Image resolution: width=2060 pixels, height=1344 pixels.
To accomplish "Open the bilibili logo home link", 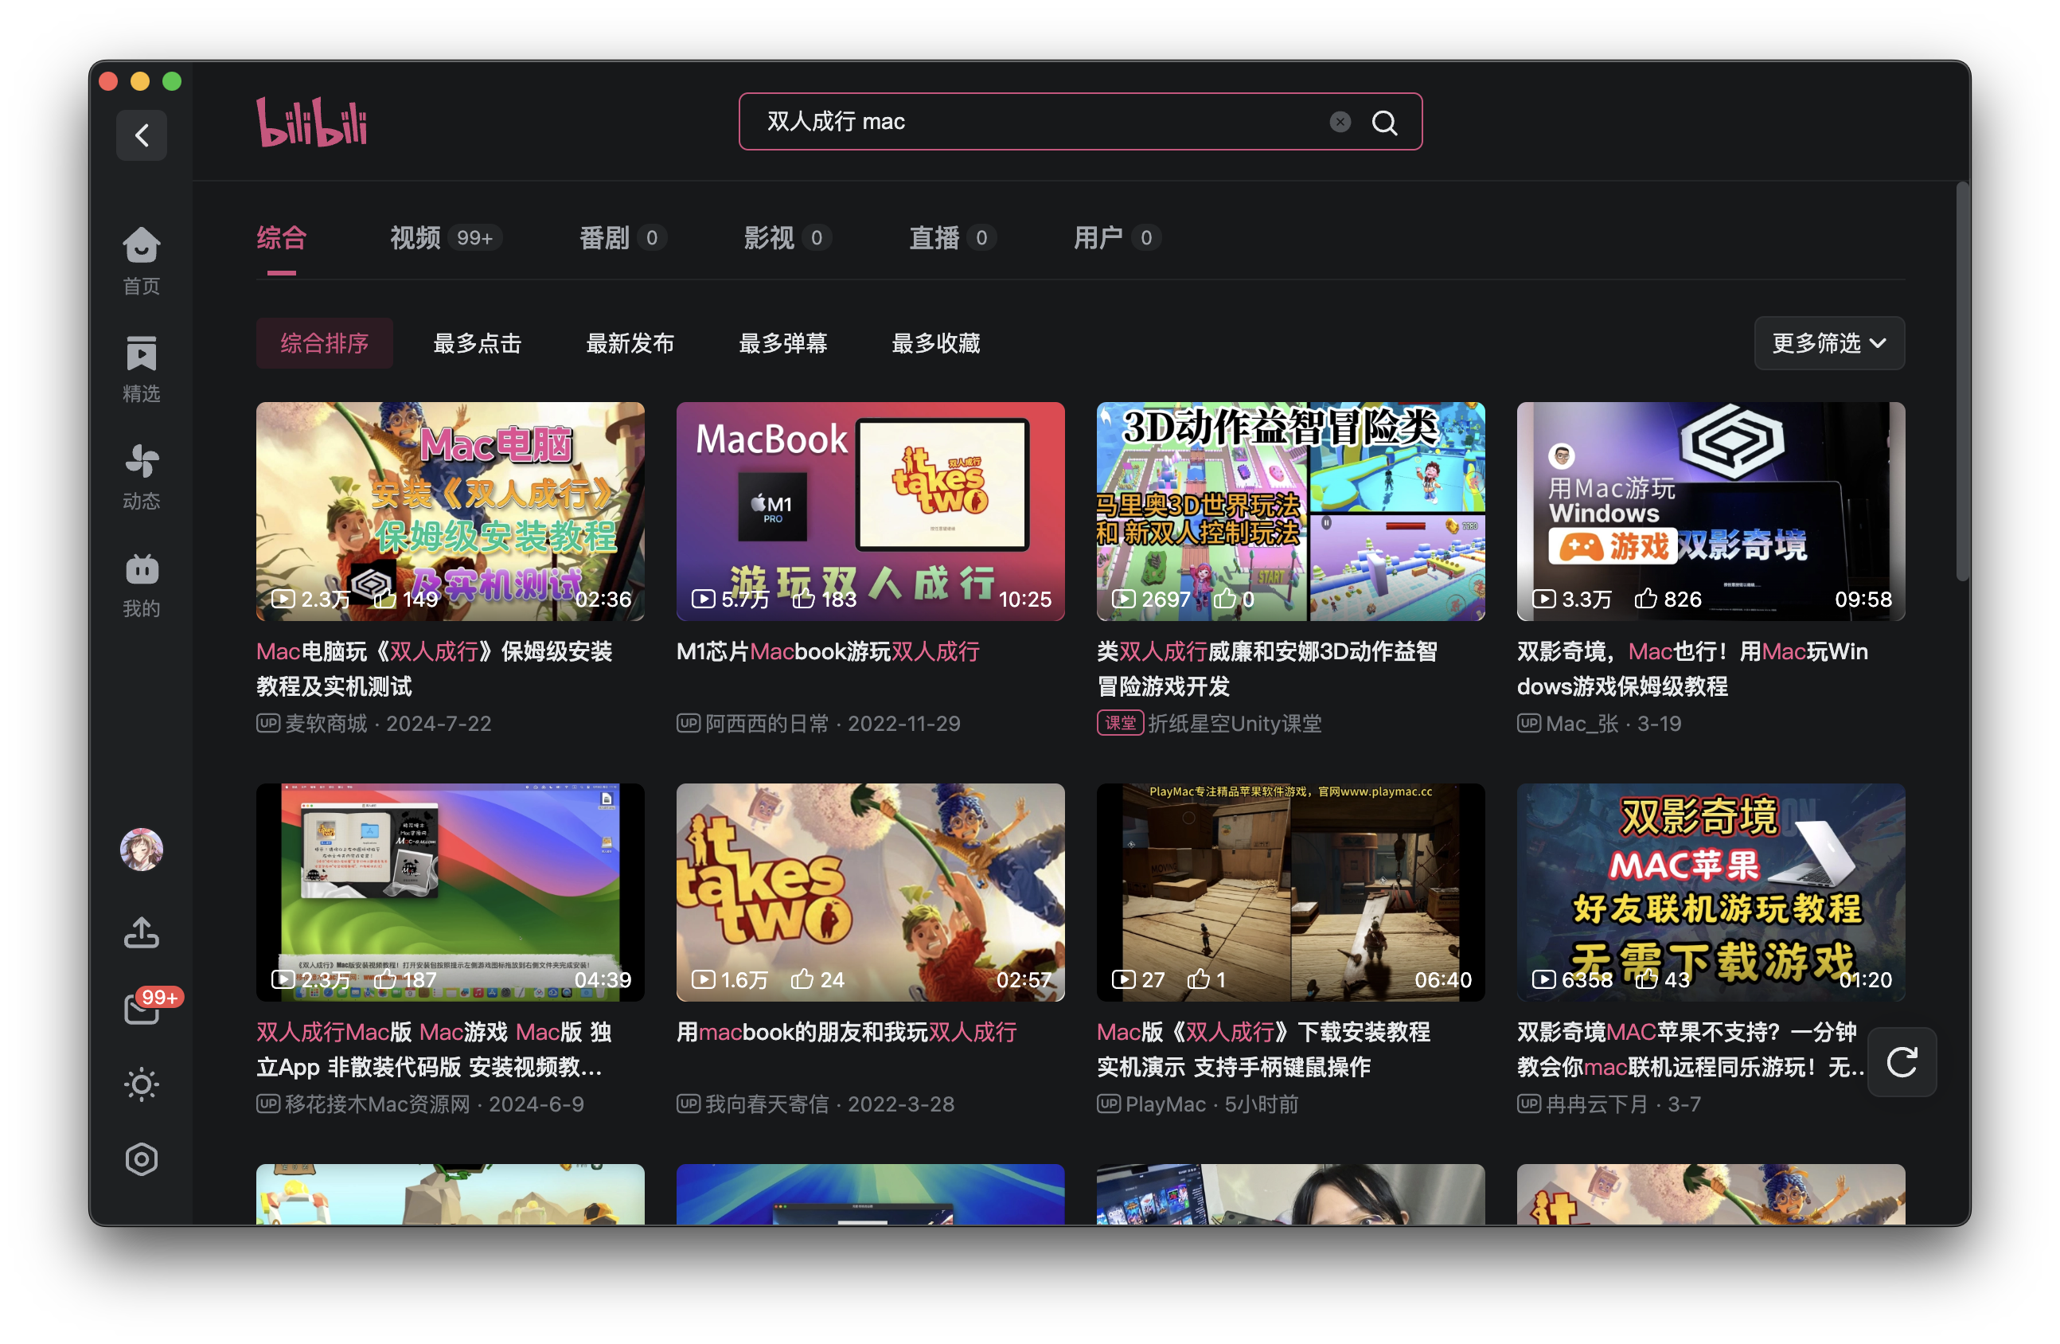I will (x=311, y=122).
